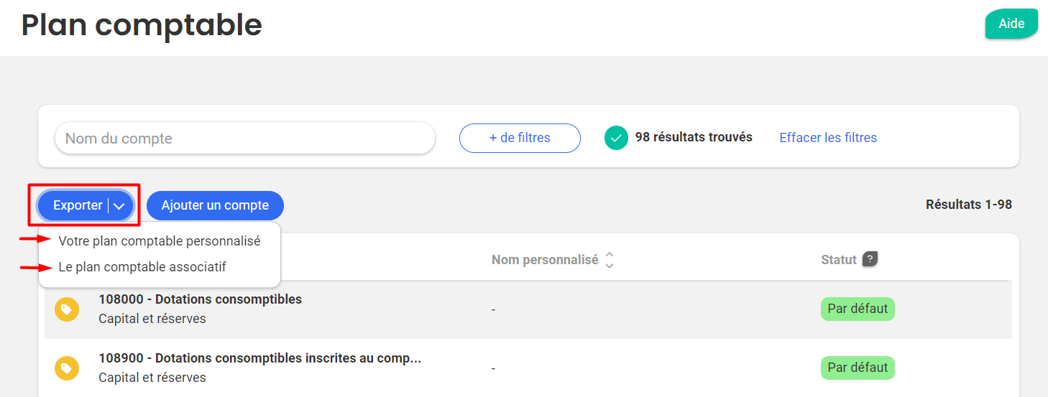Click the yellow tag icon for account 108000

tap(67, 309)
